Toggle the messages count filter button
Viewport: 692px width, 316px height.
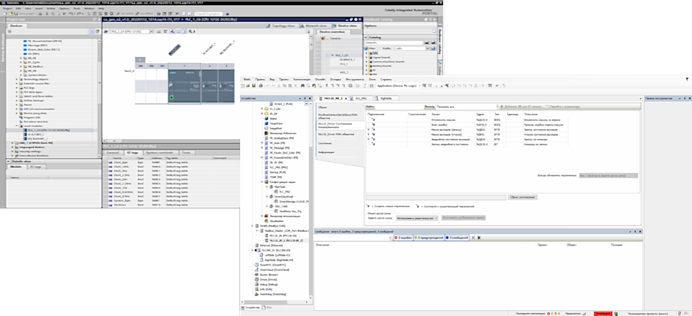tap(457, 237)
